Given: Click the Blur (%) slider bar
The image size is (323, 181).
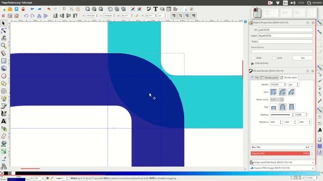Looking at the screenshot, I should (x=280, y=147).
